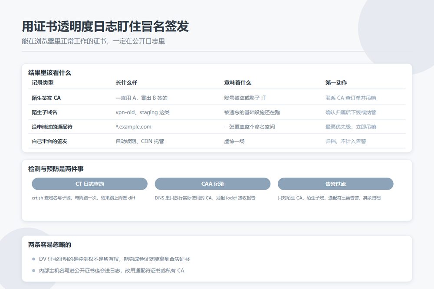Click the description starting '只对陌生 CA、陌生子域'

coord(329,197)
